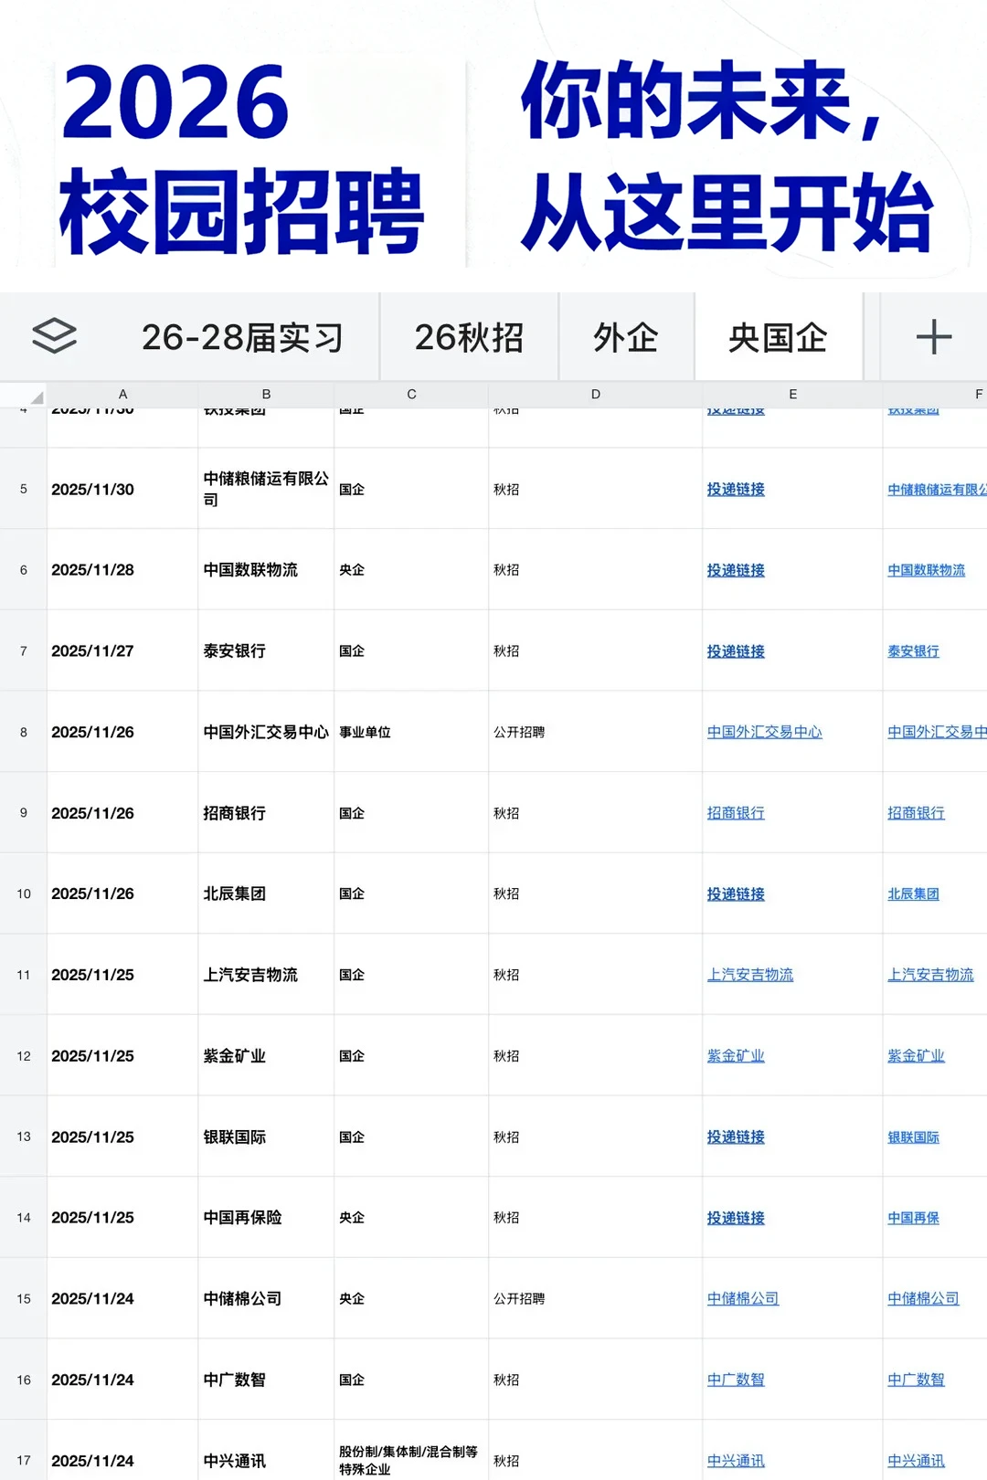Open 投递链接 for 中国再保险
Image resolution: width=987 pixels, height=1480 pixels.
736,1218
